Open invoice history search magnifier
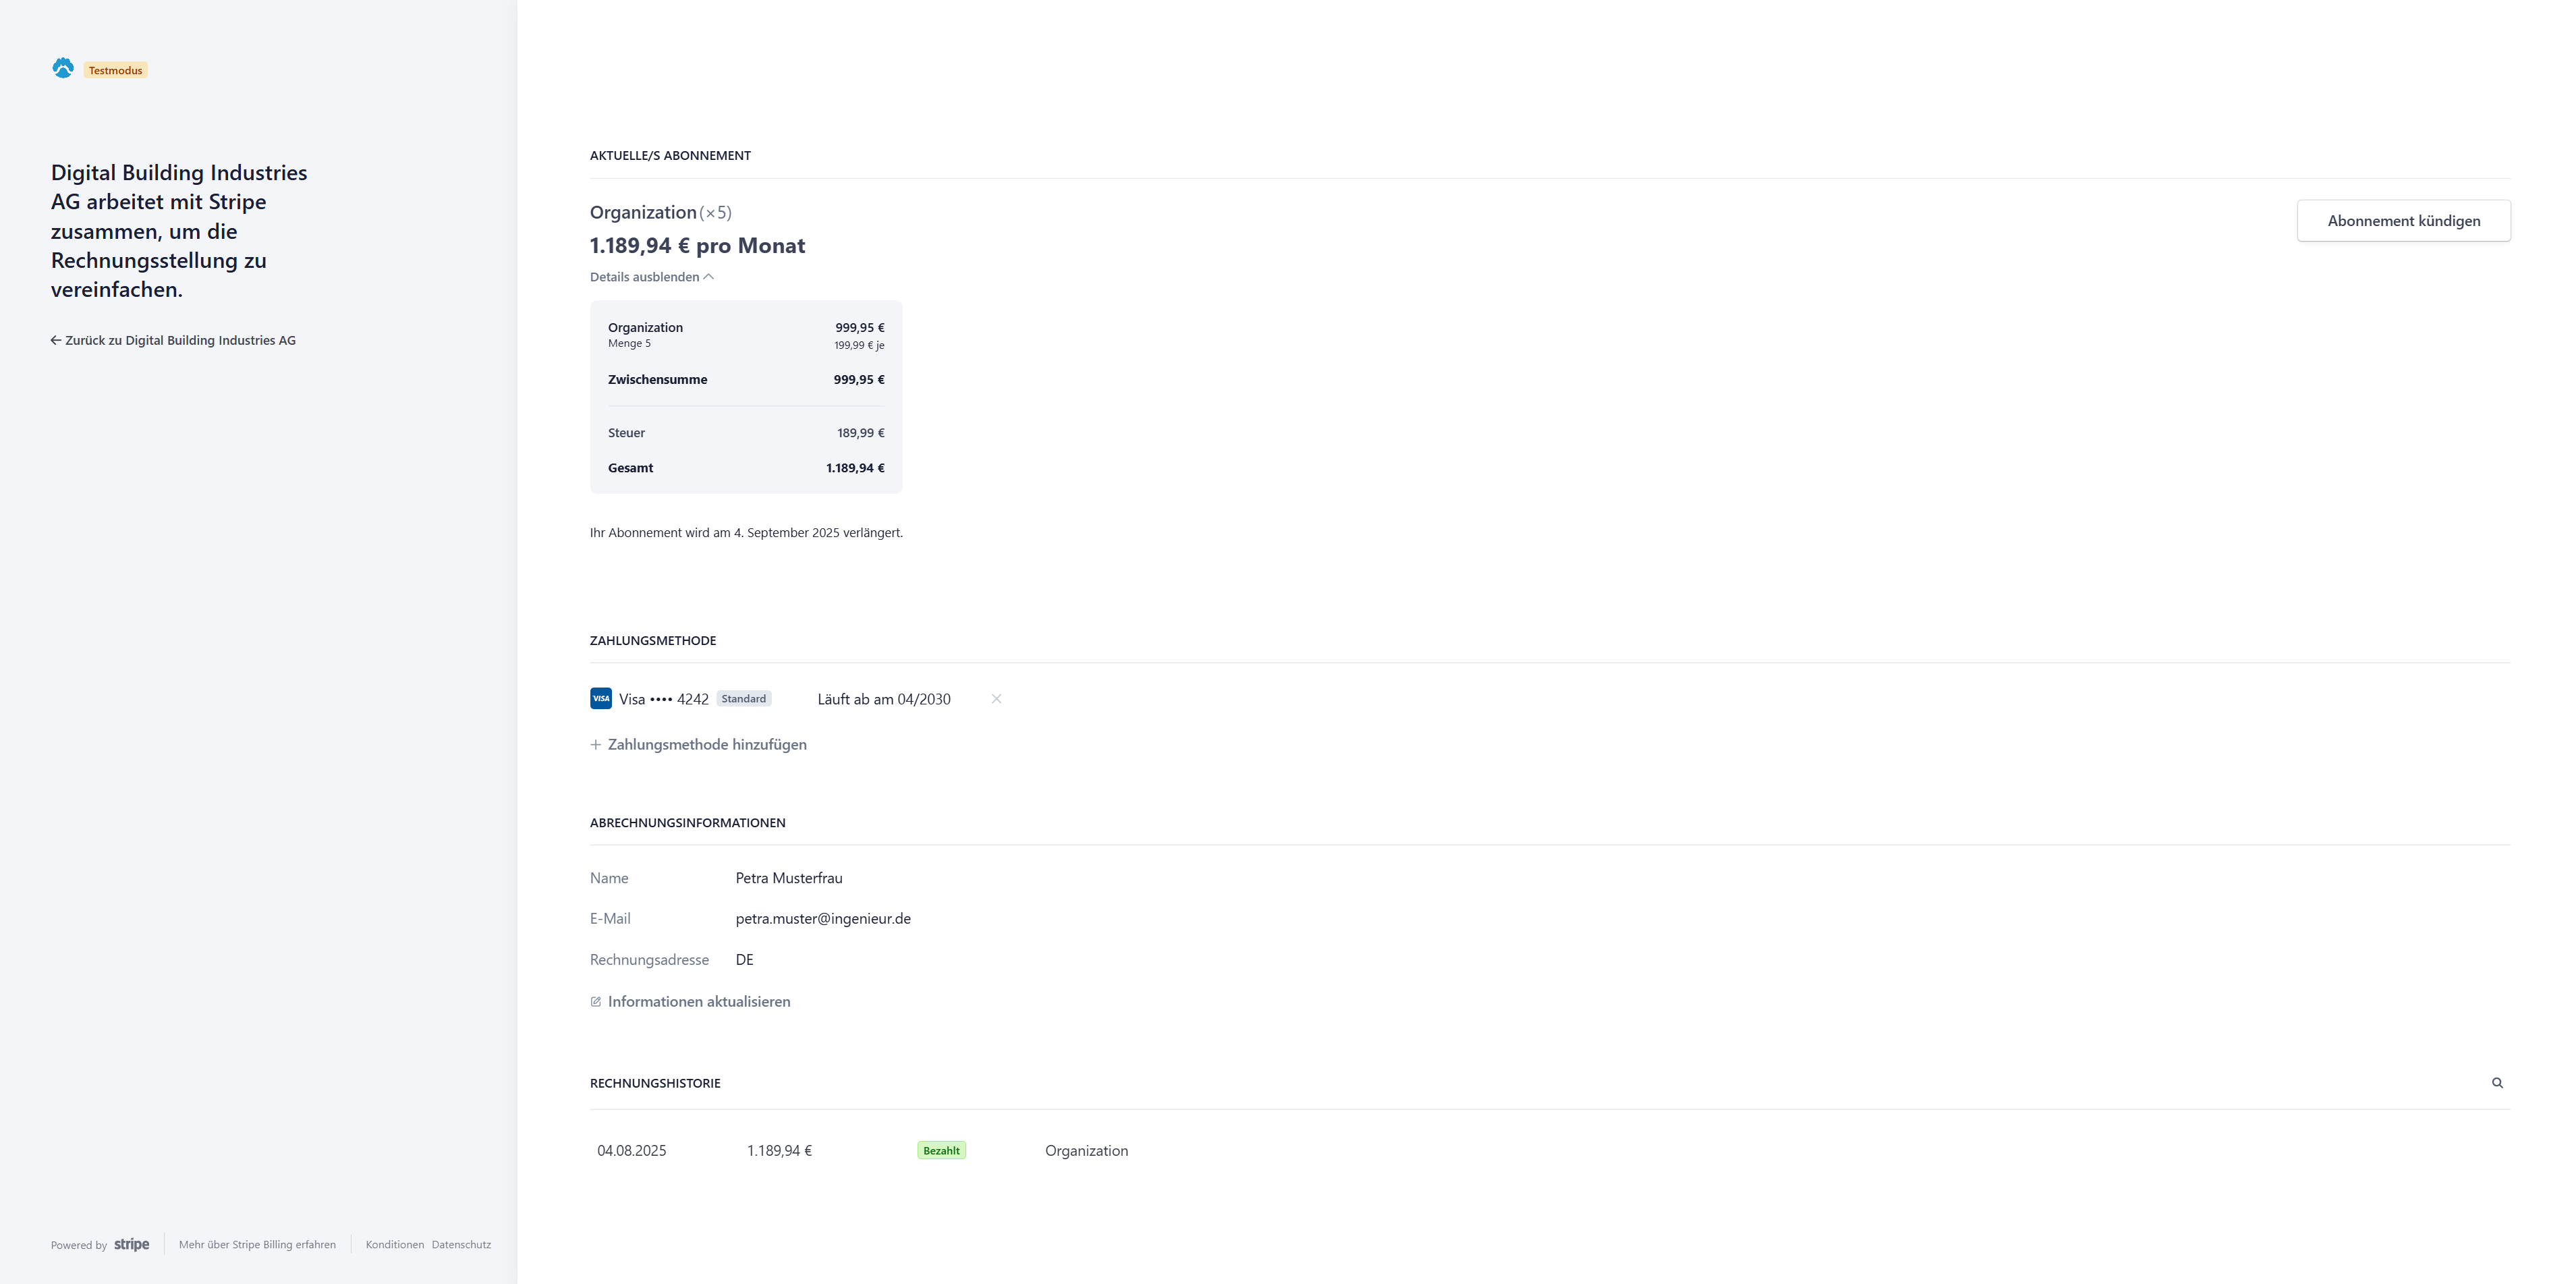Image resolution: width=2576 pixels, height=1284 pixels. click(2497, 1083)
